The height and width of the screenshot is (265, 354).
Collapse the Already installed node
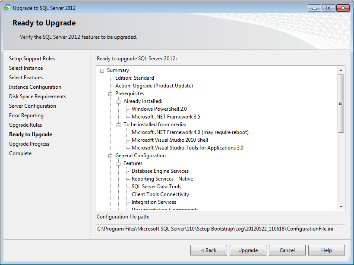coord(118,102)
